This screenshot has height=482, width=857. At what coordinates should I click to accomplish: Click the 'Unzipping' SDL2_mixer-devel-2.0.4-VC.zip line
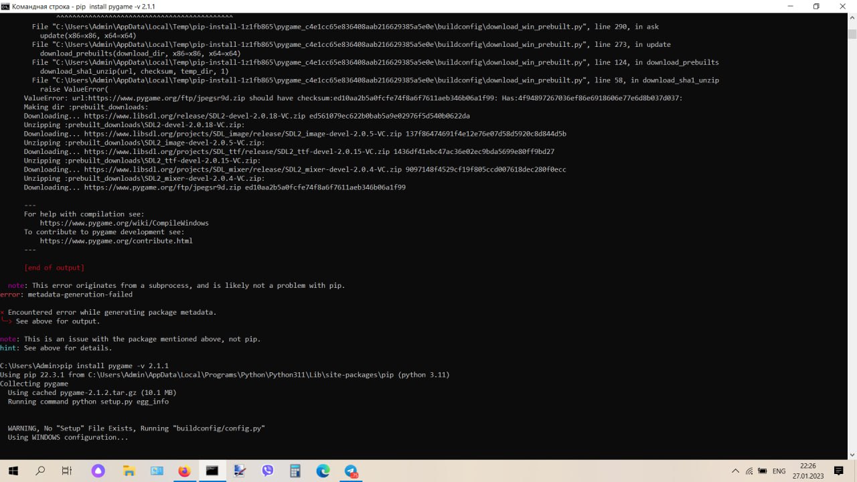click(x=145, y=179)
